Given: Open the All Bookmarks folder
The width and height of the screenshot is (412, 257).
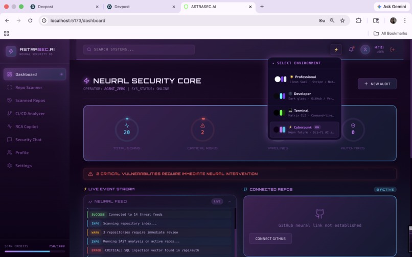Looking at the screenshot, I should tap(390, 33).
